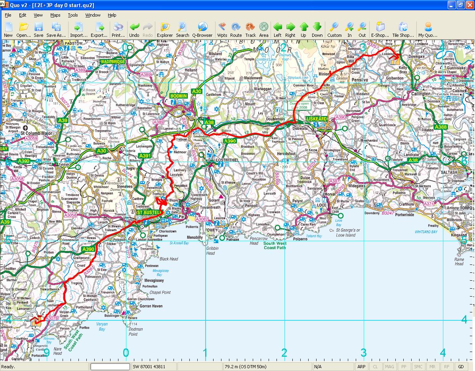This screenshot has width=475, height=371.
Task: Select the Route drawing tool
Action: click(x=236, y=30)
